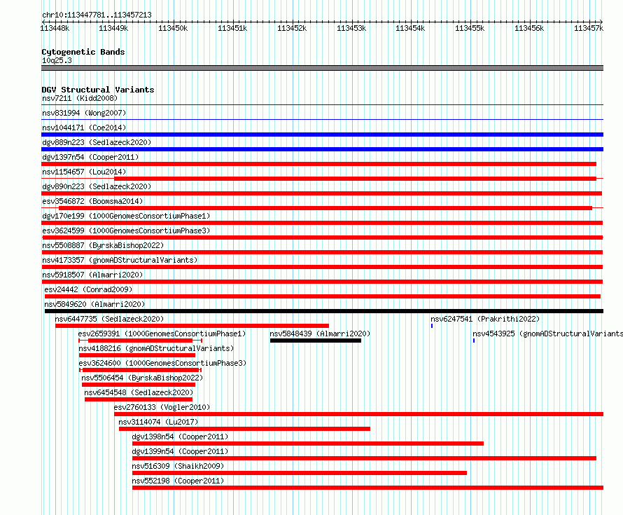Select nsv3114074 (Lu2017) label
Screen dimensions: 623x515
click(158, 422)
